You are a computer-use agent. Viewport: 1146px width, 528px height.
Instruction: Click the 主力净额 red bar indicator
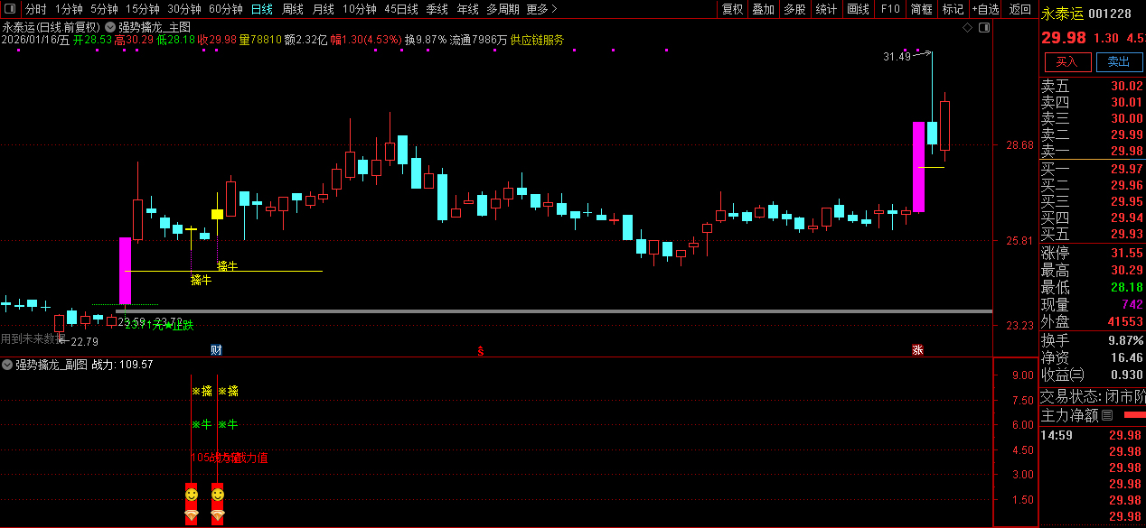click(x=1133, y=415)
